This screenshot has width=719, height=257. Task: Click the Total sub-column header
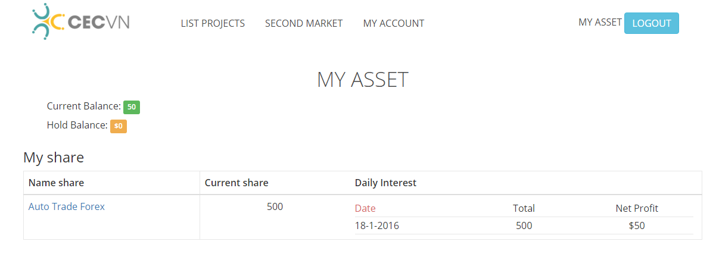[524, 208]
